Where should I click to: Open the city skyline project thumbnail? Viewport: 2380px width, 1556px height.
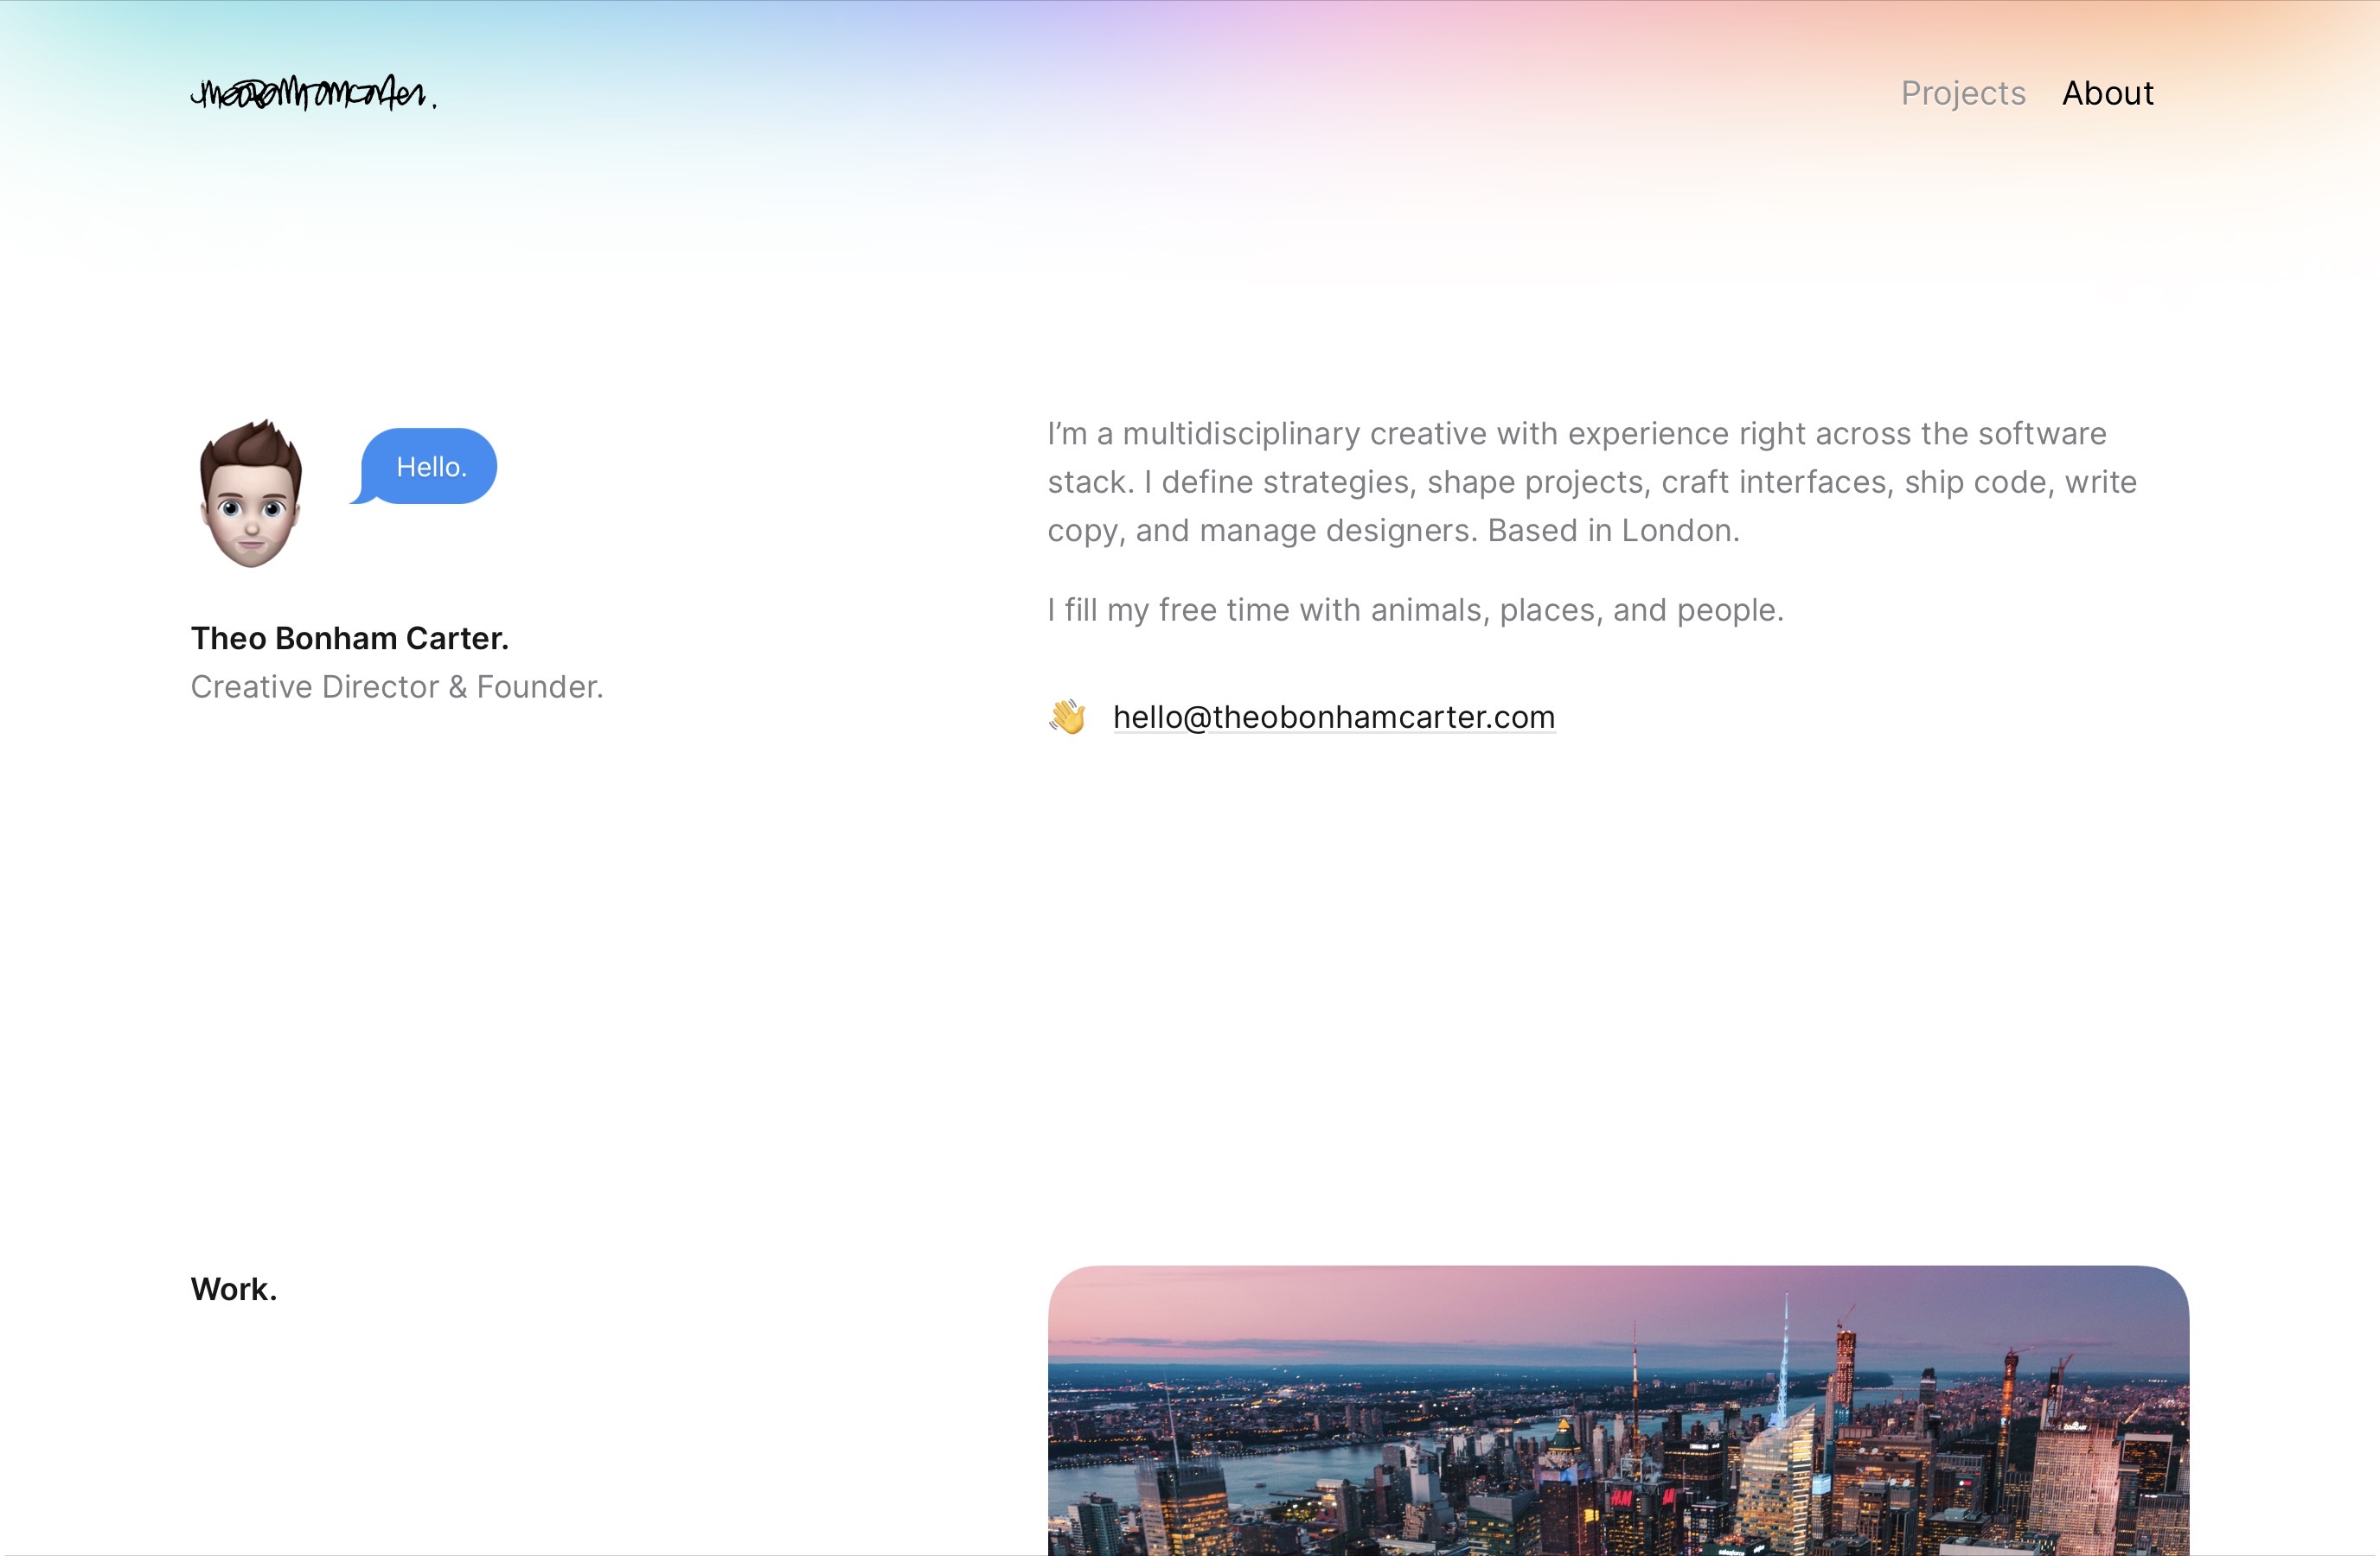pos(1618,1410)
